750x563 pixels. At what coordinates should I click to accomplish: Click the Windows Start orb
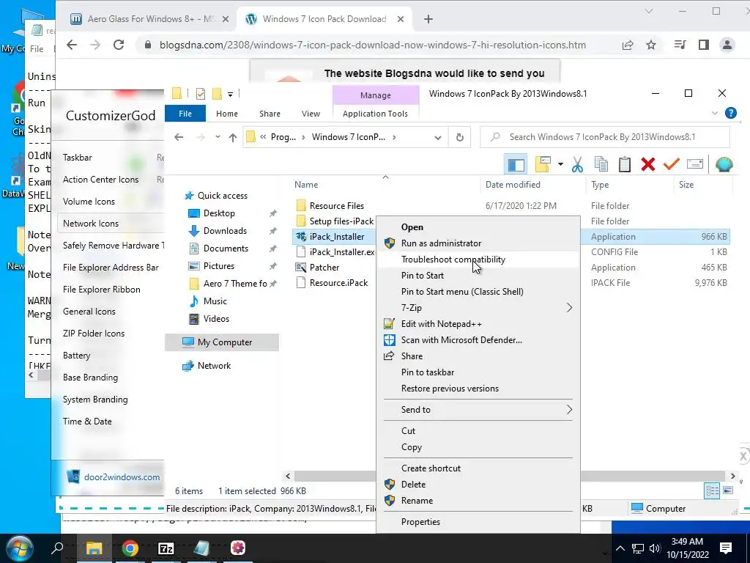click(x=20, y=548)
